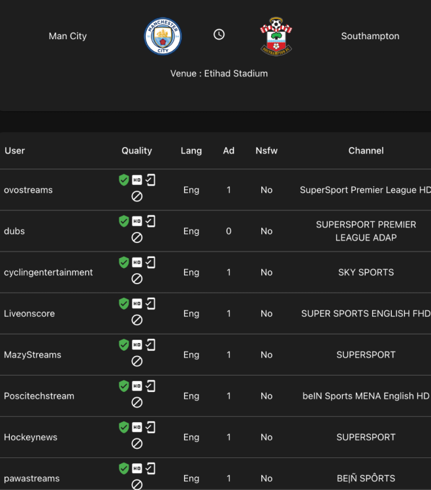This screenshot has width=431, height=490.
Task: Click the mobile-compatible icon for cyclingentertainment
Action: click(x=151, y=262)
